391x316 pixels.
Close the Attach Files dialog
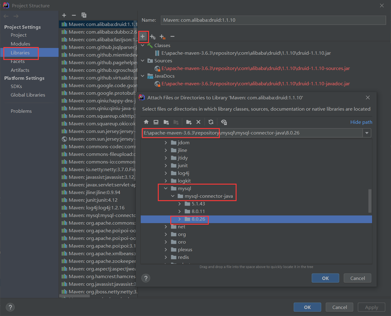368,97
